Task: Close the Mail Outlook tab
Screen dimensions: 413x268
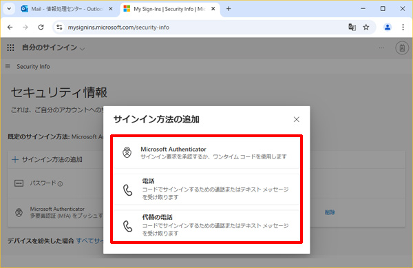Action: 111,9
